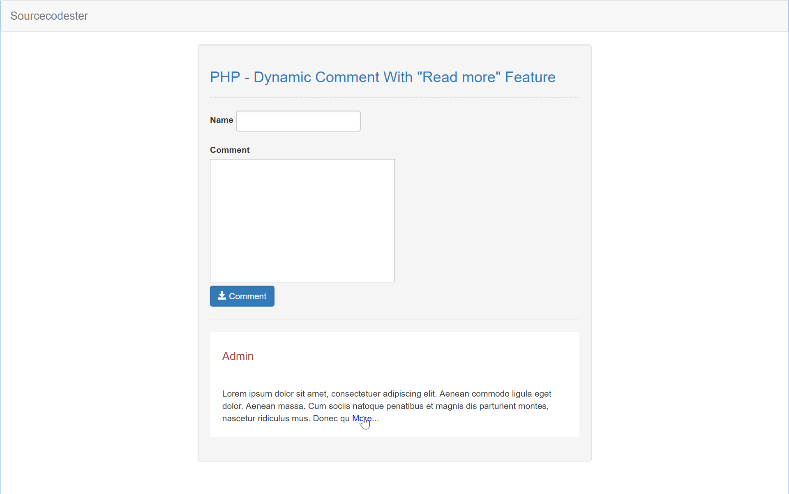Click the quoted "Read more" title phrase
This screenshot has height=494, width=789.
pos(459,77)
